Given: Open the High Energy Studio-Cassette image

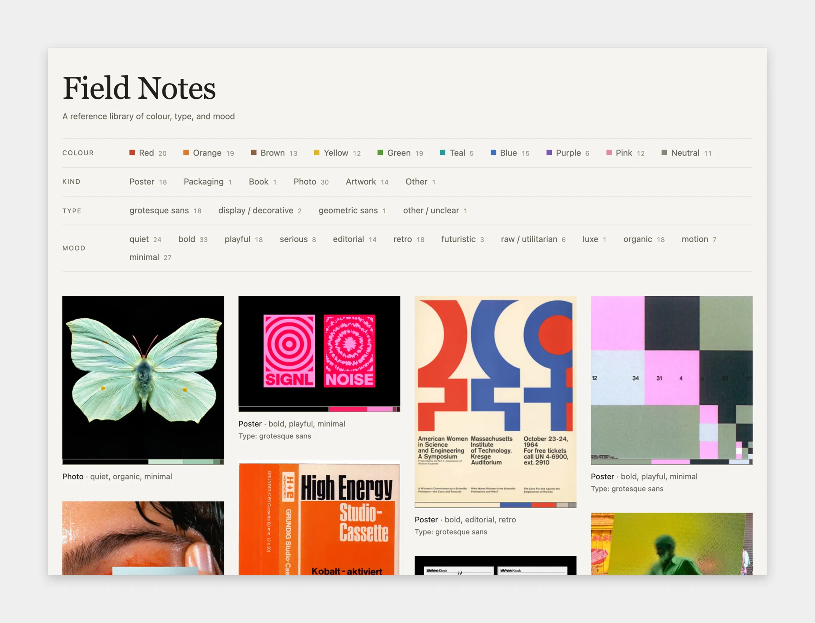Looking at the screenshot, I should click(x=319, y=518).
